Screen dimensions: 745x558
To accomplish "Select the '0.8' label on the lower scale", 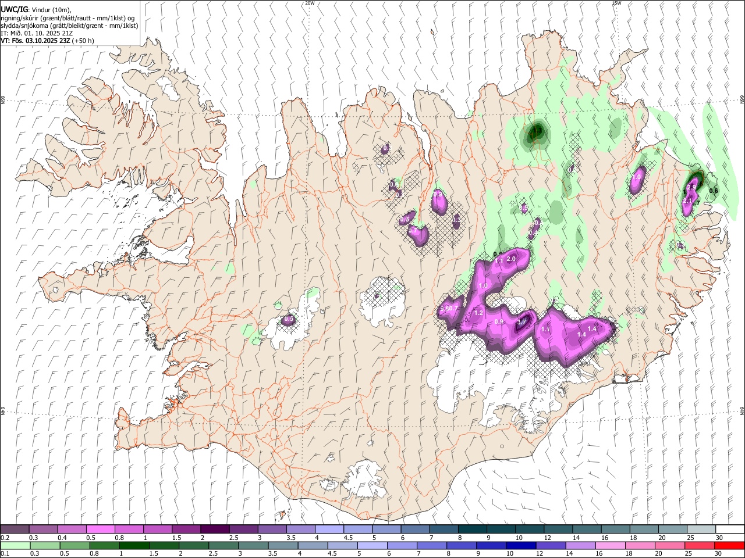I will 94,554.
